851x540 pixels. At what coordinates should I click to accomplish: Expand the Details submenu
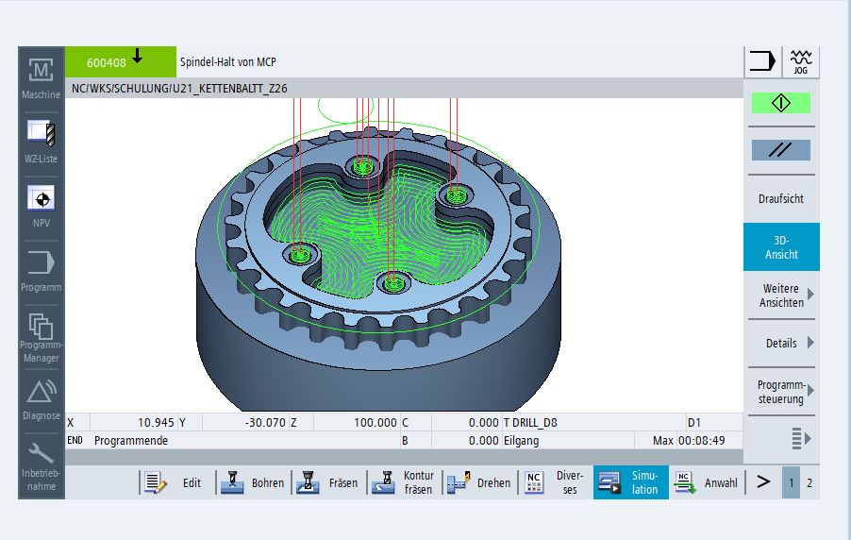click(x=780, y=344)
